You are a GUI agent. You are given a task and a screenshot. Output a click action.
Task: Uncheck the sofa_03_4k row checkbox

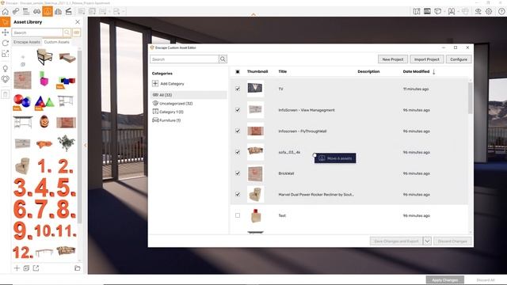point(238,152)
